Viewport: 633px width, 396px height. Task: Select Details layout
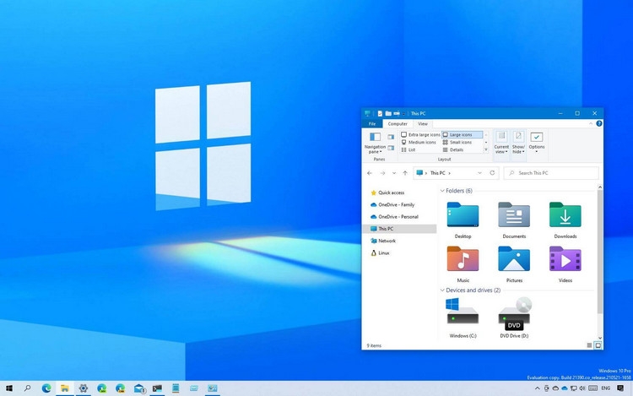pyautogui.click(x=453, y=149)
